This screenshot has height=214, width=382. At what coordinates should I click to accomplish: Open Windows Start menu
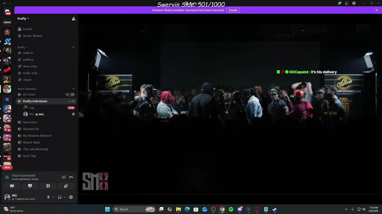(107, 209)
